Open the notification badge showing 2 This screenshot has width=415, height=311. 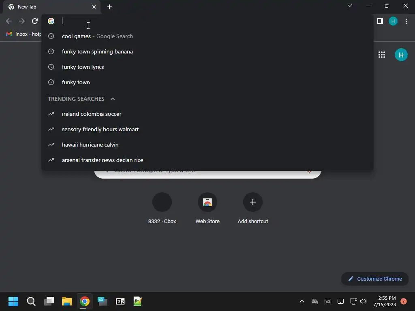(404, 301)
